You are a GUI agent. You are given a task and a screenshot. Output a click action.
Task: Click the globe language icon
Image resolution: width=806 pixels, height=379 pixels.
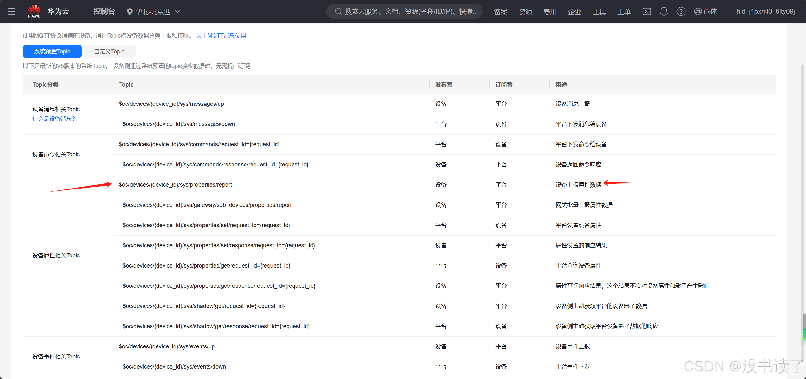697,12
